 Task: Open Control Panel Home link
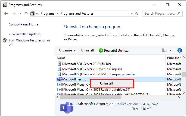(x=23, y=24)
